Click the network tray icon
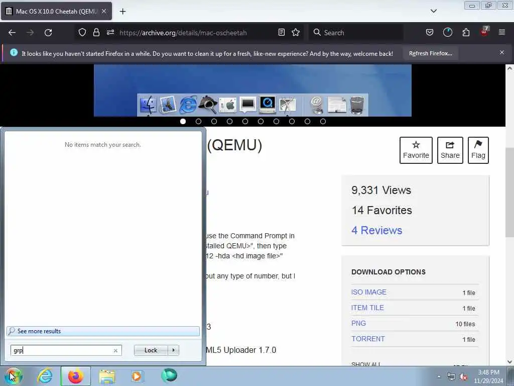Screen dimensions: 514x386 (x=451, y=377)
